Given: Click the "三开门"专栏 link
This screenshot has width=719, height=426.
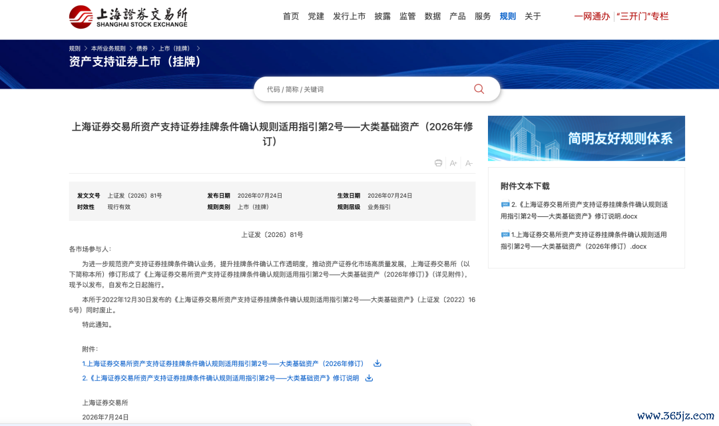Looking at the screenshot, I should click(642, 17).
